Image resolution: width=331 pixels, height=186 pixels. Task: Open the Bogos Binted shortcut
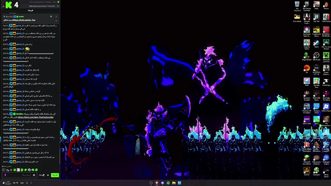coord(307,56)
